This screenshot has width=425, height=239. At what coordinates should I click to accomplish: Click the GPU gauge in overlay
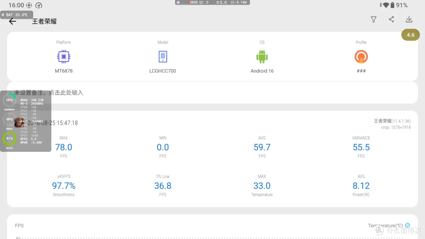(x=9, y=119)
